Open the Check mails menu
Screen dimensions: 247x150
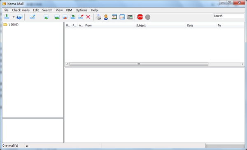[21, 10]
